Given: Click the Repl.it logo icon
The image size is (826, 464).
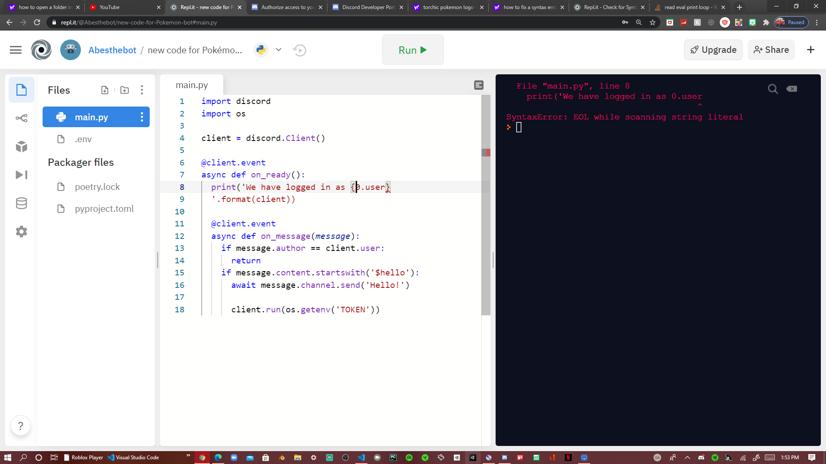Looking at the screenshot, I should (41, 50).
